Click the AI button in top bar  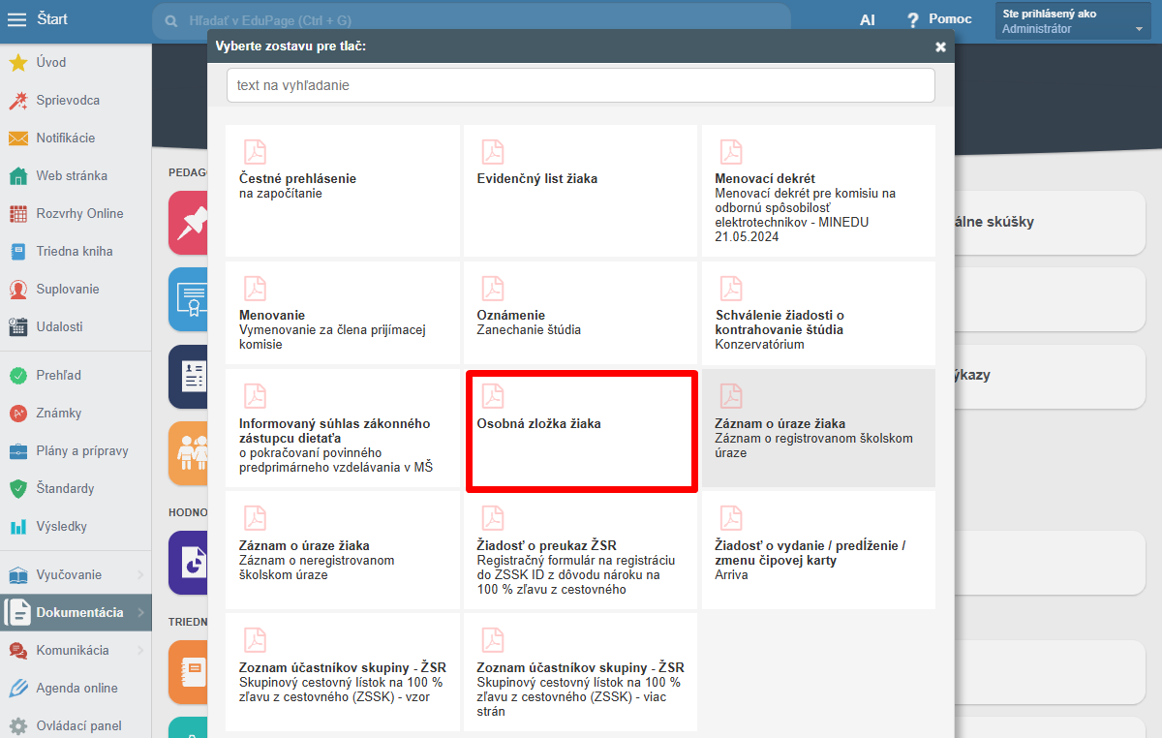tap(867, 19)
